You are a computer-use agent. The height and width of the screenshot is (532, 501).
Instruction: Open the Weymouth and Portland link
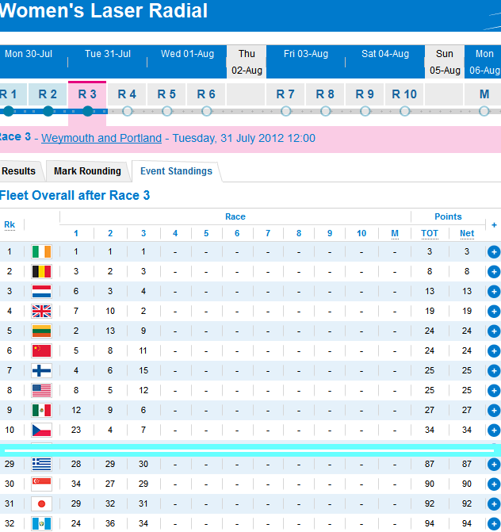101,138
